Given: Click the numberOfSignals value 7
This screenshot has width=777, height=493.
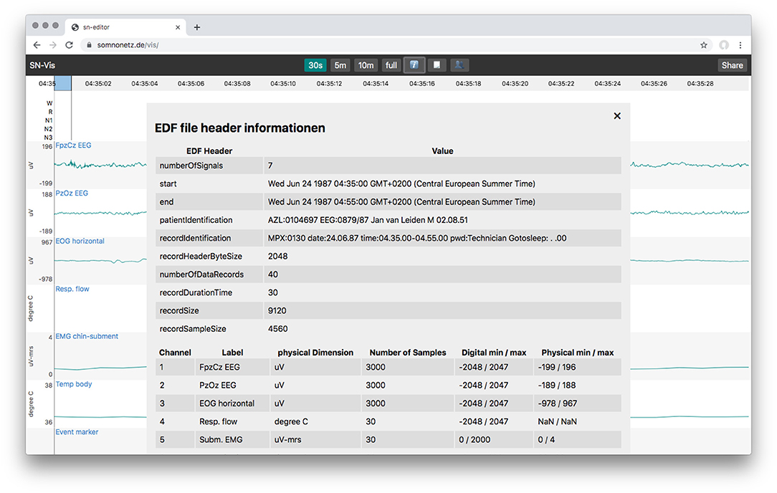Looking at the screenshot, I should pos(270,166).
